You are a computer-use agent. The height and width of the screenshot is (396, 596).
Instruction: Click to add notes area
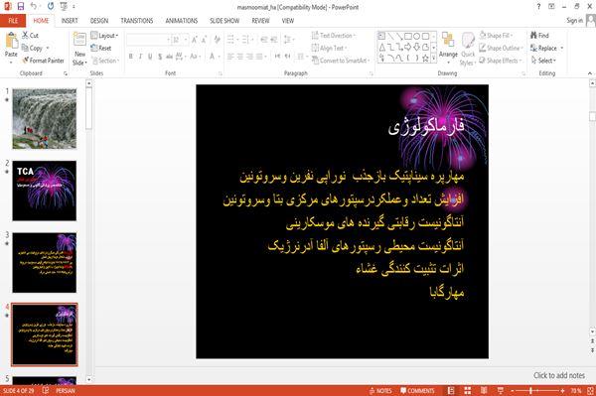559,375
